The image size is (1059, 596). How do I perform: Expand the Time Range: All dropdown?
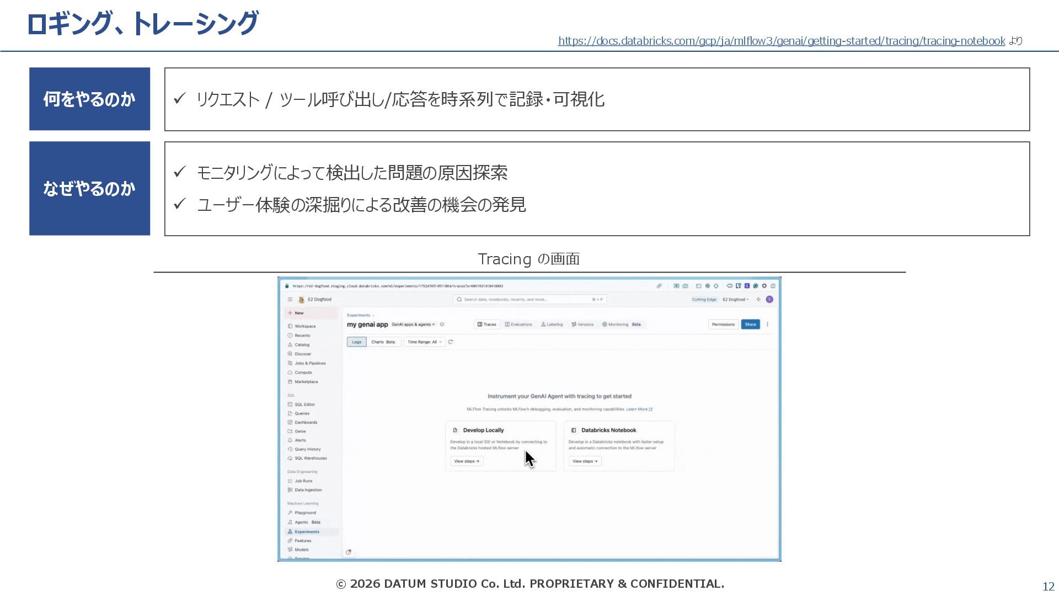pyautogui.click(x=424, y=342)
